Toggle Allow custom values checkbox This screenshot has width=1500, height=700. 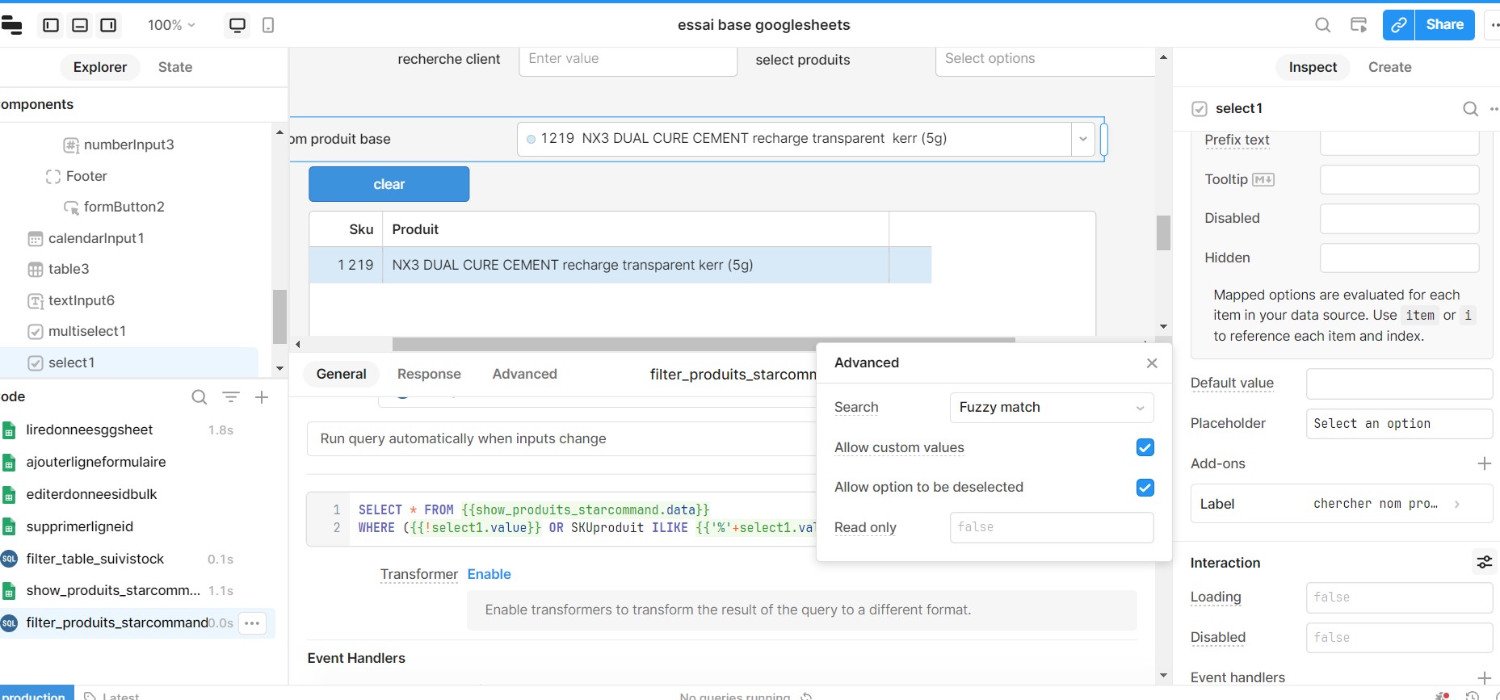(x=1145, y=447)
